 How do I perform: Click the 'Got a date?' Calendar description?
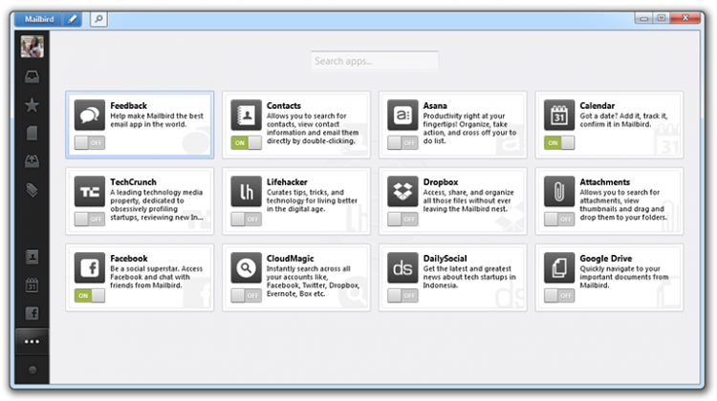coord(623,120)
